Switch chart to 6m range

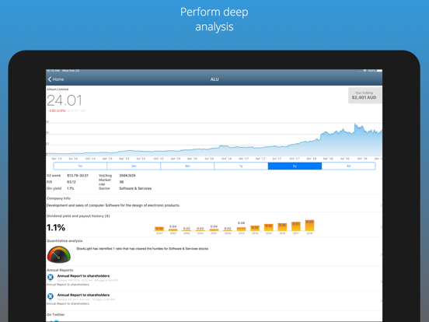[187, 166]
